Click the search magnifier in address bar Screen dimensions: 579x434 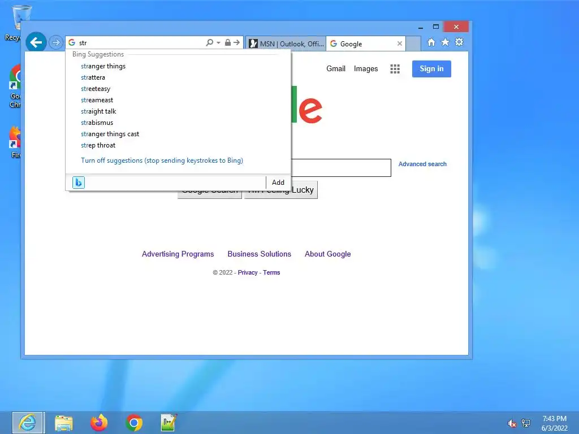click(209, 42)
